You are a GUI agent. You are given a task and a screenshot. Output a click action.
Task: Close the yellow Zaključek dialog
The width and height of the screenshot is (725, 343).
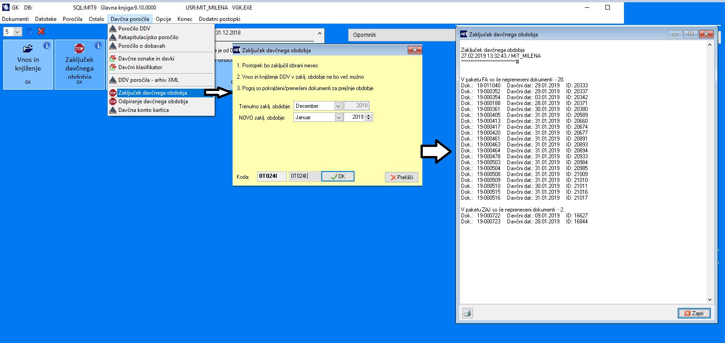tap(414, 50)
